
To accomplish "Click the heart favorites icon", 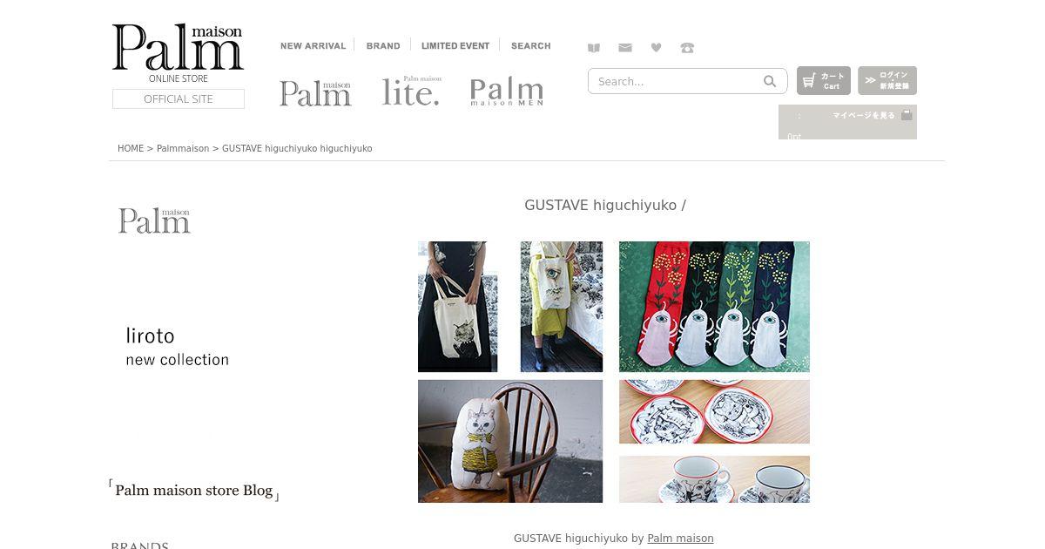I will click(x=657, y=48).
